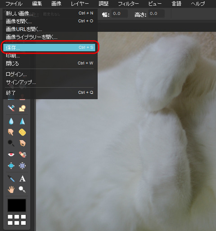Select the Zoom magnifier tool

point(22,189)
